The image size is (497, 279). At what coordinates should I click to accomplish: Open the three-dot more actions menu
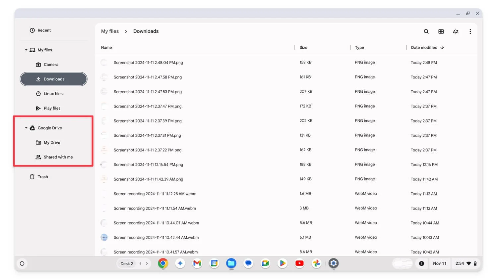click(470, 31)
